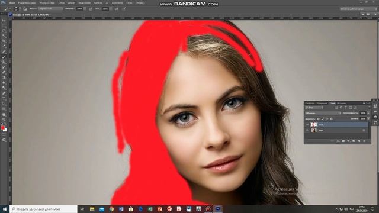The height and width of the screenshot is (213, 379).
Task: Toggle lock transparent pixels
Action: point(319,119)
